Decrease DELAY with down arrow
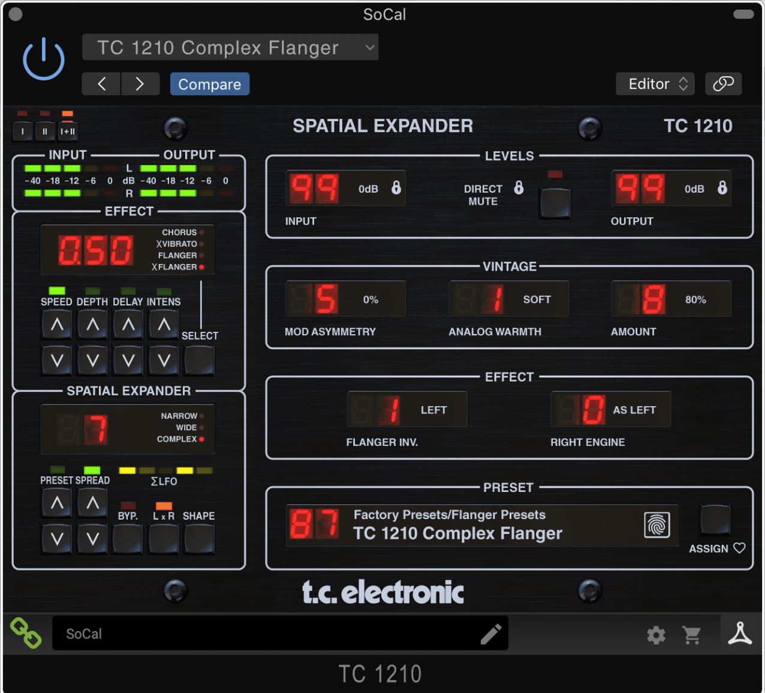 point(128,360)
